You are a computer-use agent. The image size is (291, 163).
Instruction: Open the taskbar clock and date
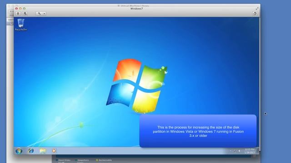pos(250,151)
